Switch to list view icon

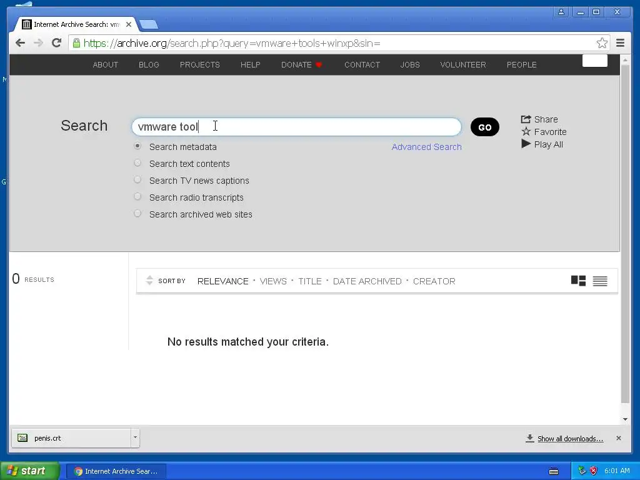[x=600, y=281]
